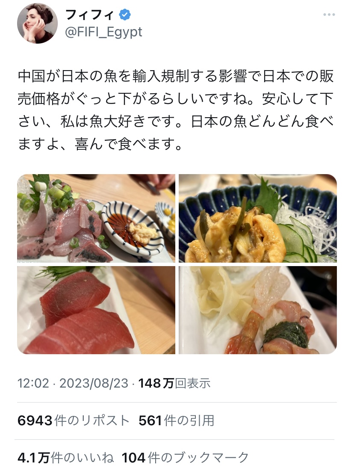Open the 561件の引用 list
The image size is (354, 468).
click(176, 421)
